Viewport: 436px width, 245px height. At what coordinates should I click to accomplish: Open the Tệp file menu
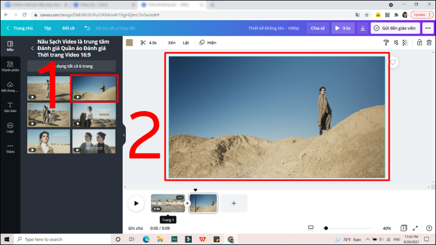coord(47,28)
